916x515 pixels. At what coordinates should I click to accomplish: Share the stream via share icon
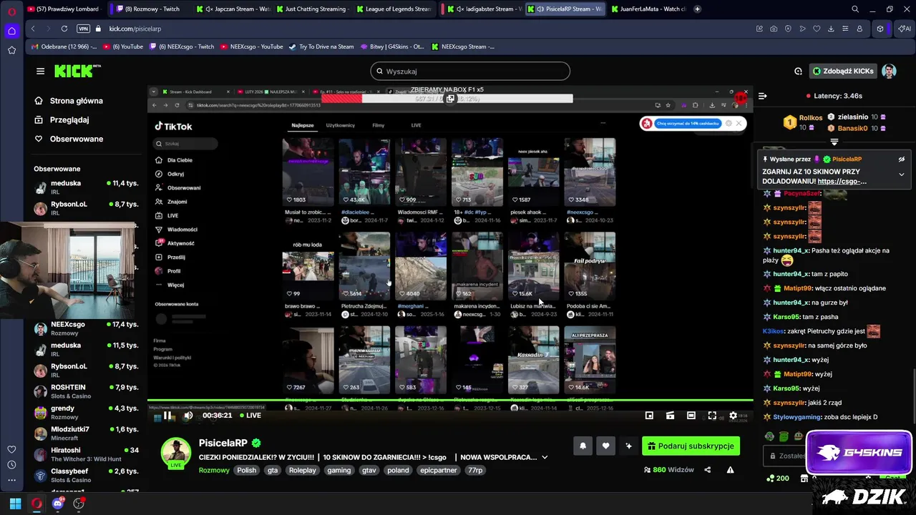point(708,470)
